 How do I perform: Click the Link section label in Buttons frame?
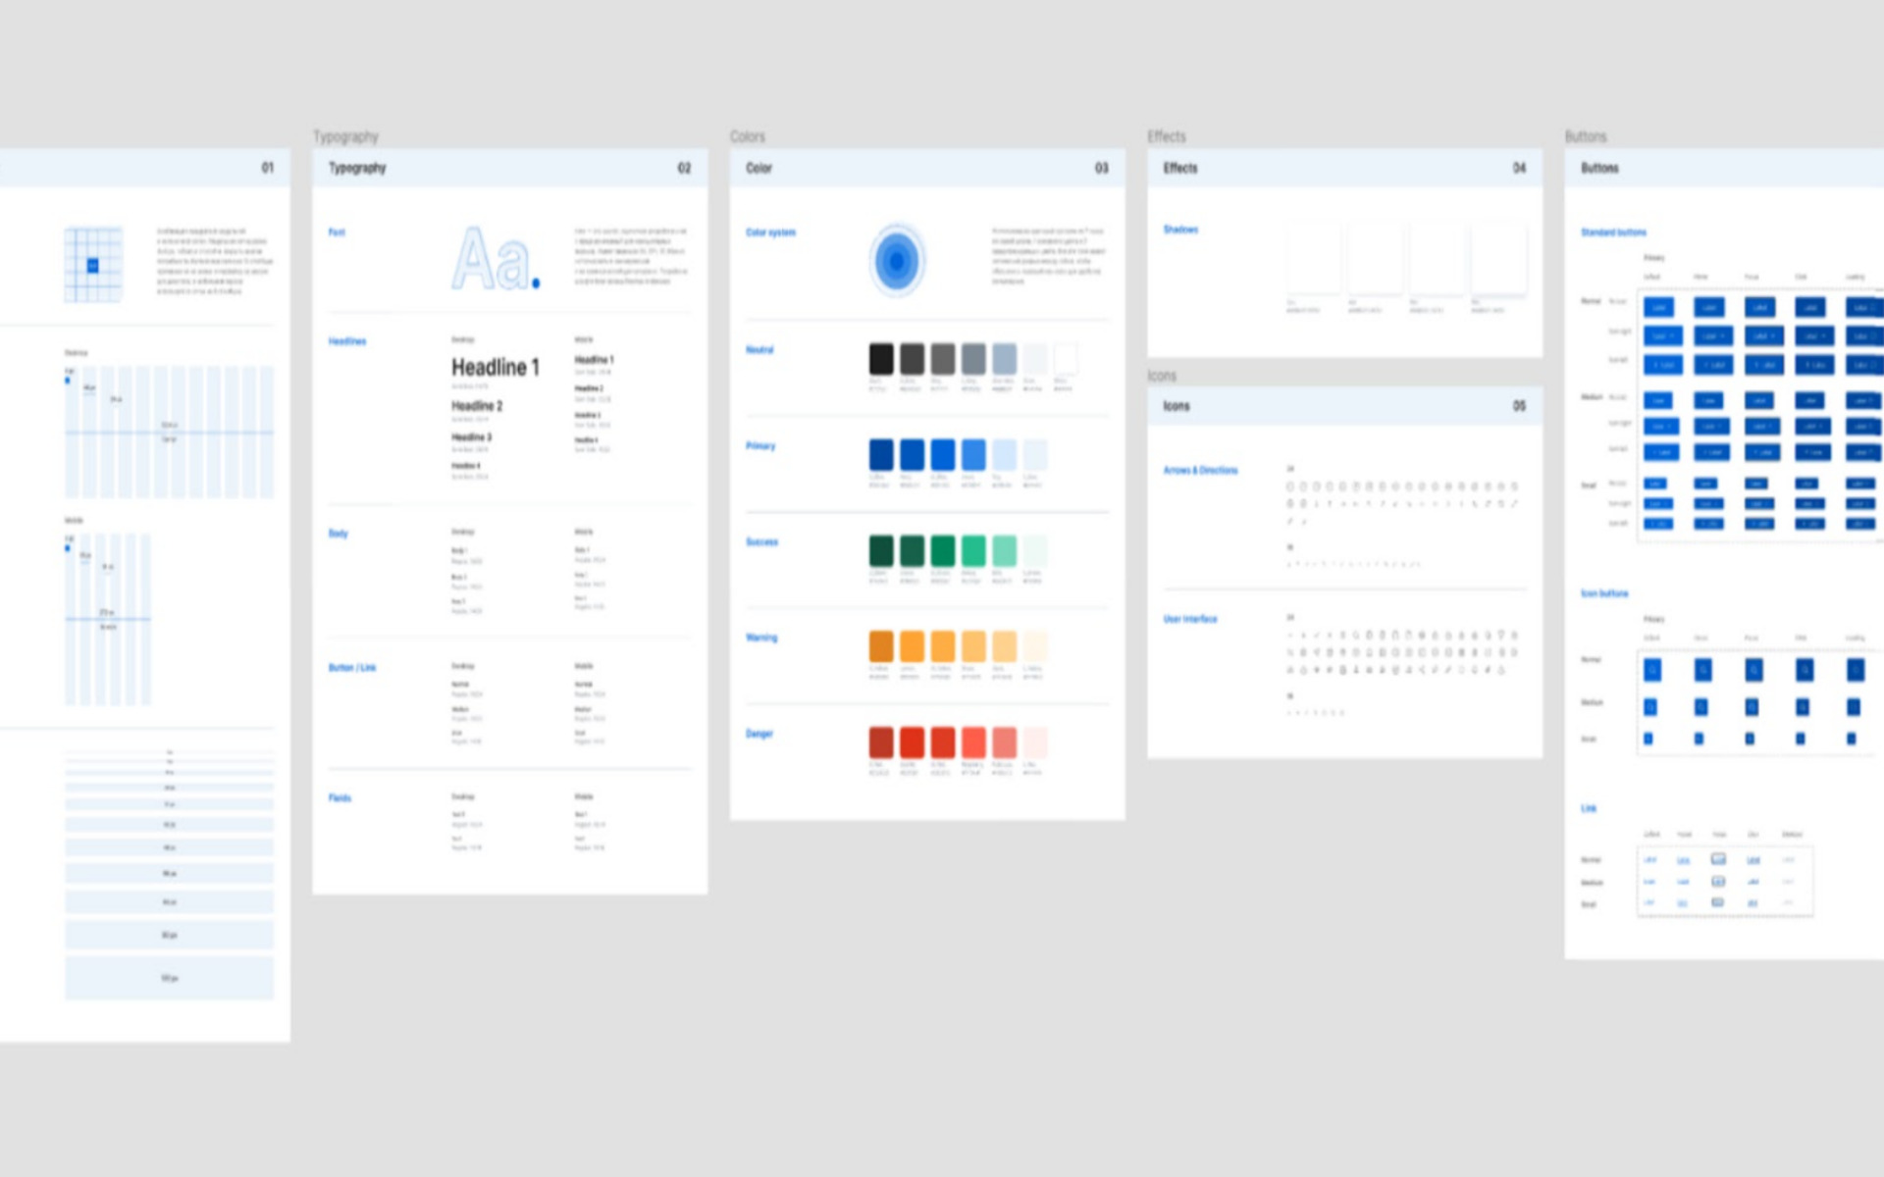(x=1589, y=808)
